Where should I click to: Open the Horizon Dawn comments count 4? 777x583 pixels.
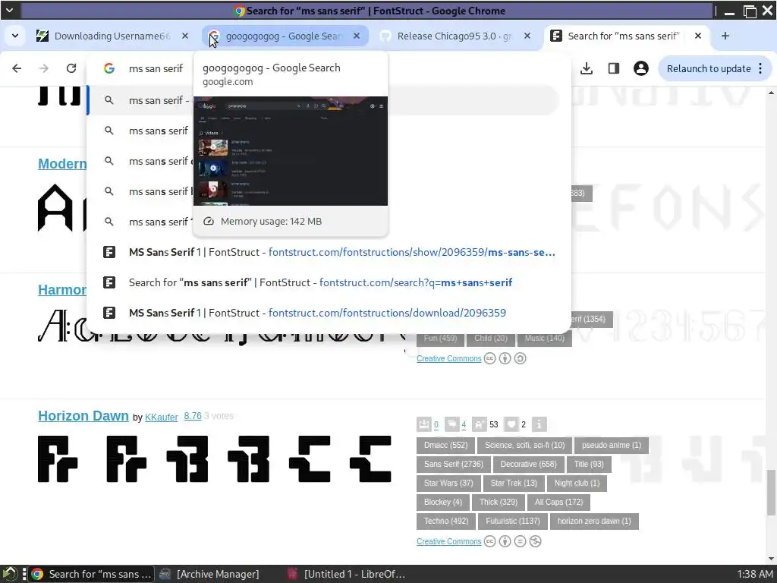tap(464, 425)
